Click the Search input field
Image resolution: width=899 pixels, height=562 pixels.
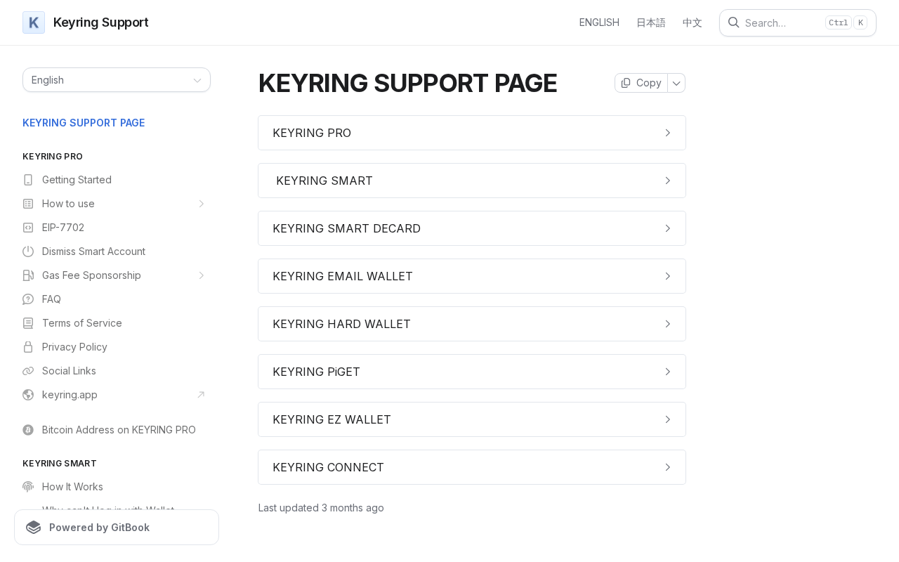tap(783, 22)
